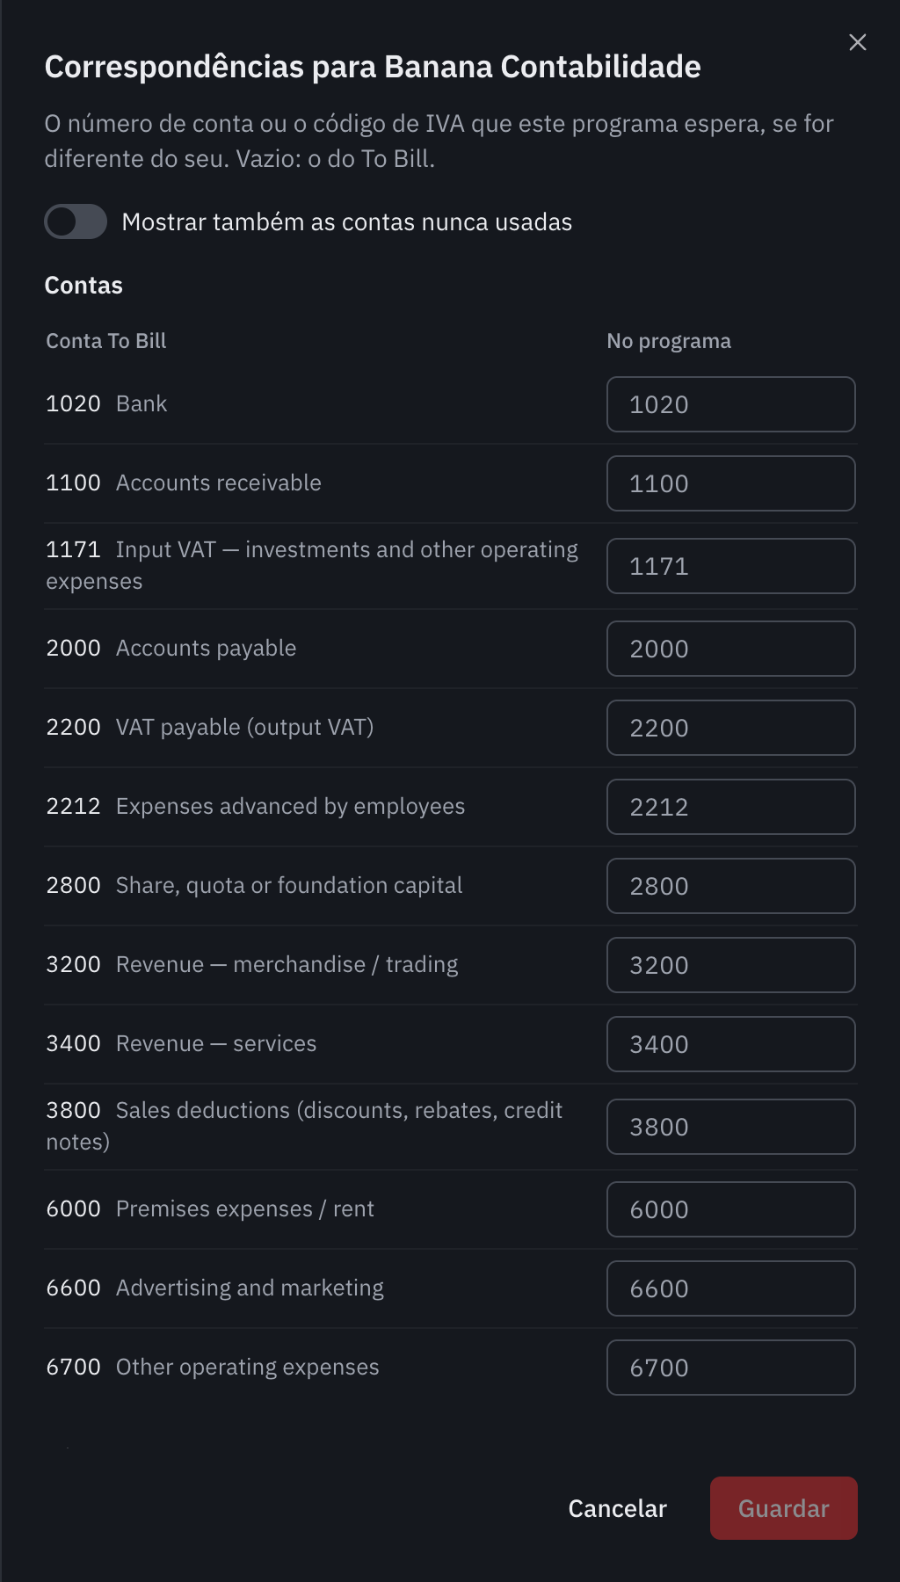Edit the 2200 VAT payable mapping field
This screenshot has width=900, height=1582.
point(731,728)
